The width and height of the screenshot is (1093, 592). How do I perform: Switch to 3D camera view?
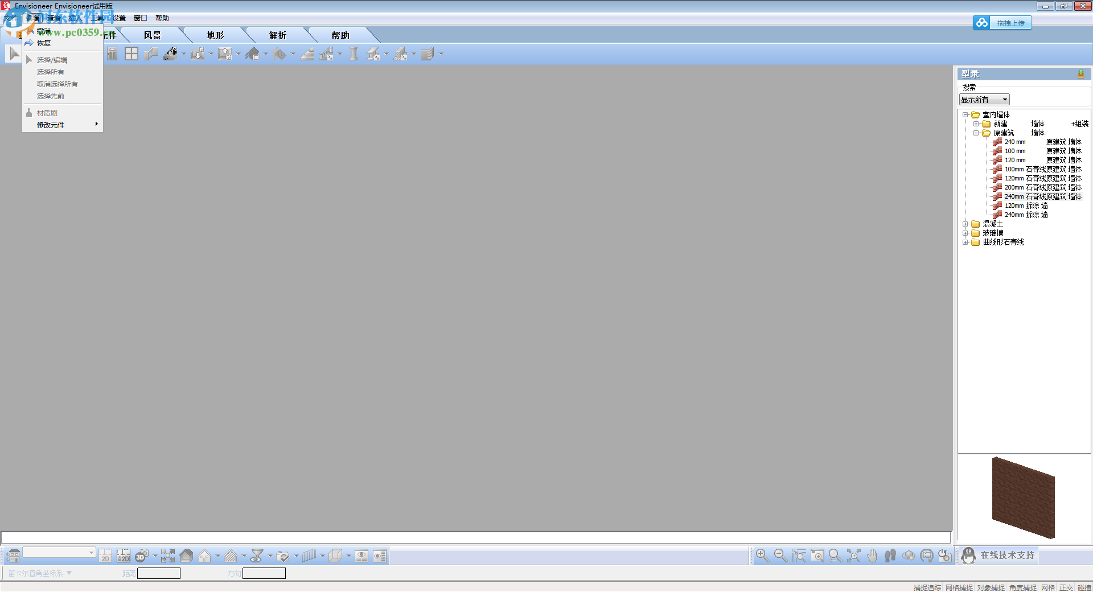142,556
